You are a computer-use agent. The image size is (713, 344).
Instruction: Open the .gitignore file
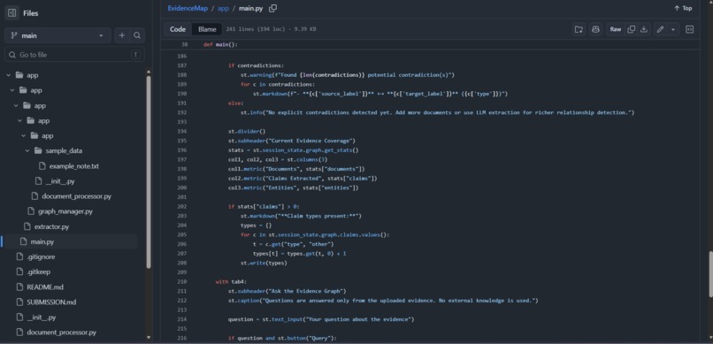41,256
